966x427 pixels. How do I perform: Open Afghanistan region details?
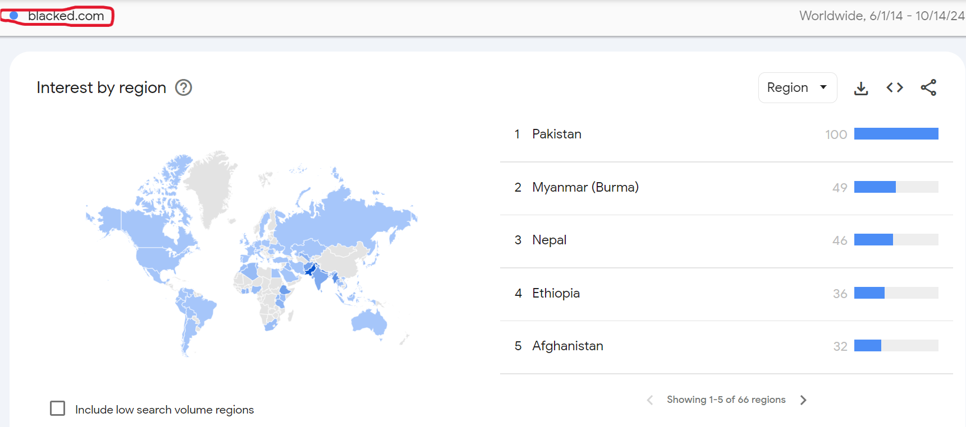567,346
